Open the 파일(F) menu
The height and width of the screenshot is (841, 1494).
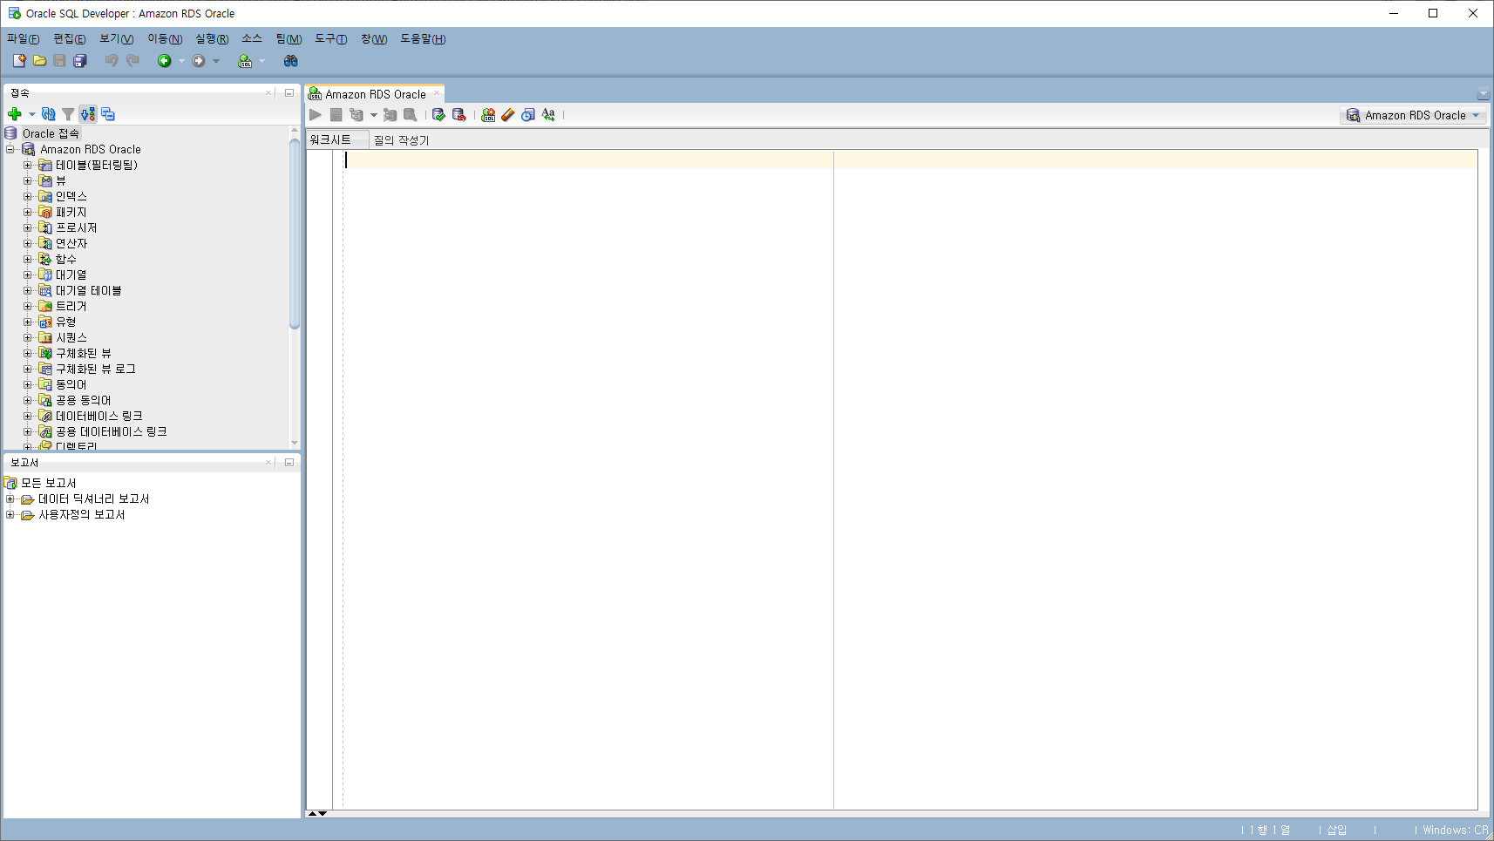24,39
